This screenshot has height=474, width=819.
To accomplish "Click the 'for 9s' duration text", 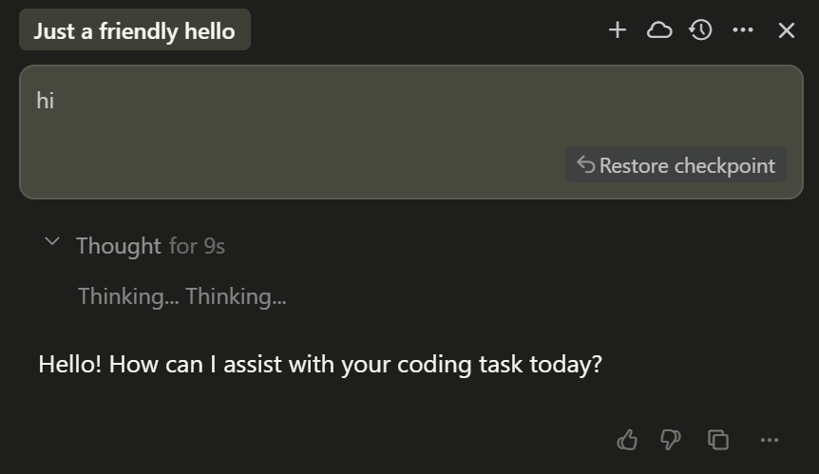I will coord(197,246).
